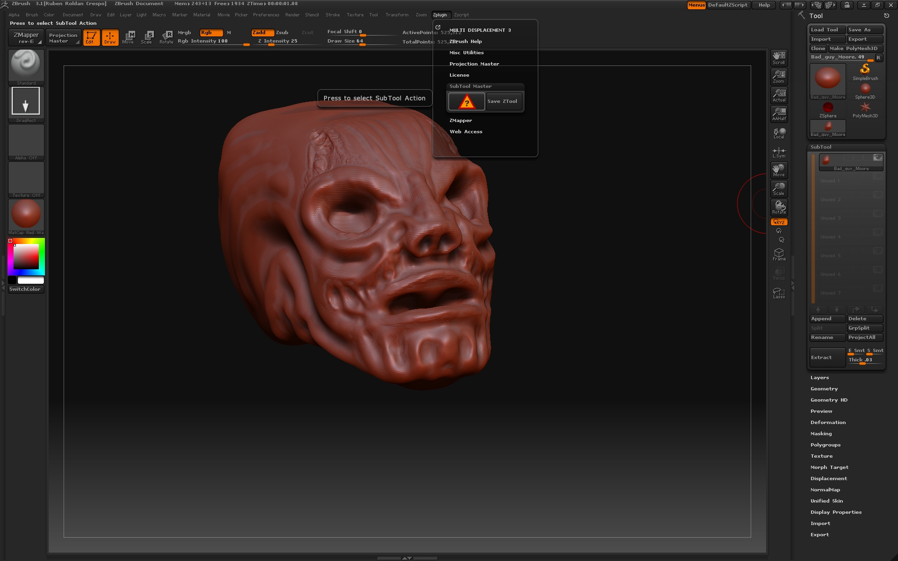The image size is (898, 561).
Task: Open the MatCap Red Wax material
Action: click(x=26, y=217)
